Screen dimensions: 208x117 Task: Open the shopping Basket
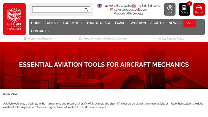point(199,9)
